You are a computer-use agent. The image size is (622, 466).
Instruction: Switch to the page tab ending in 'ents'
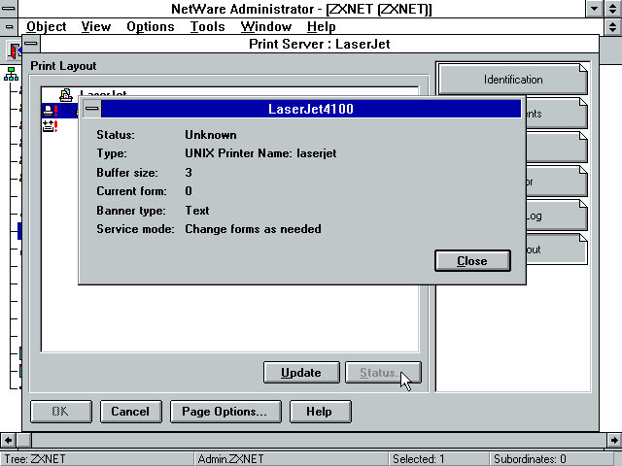tap(557, 114)
